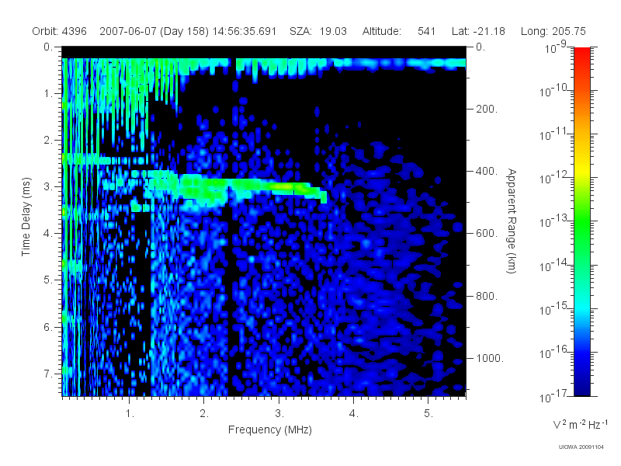The height and width of the screenshot is (466, 621).
Task: Click the 10^-15 colorbar label
Action: pyautogui.click(x=554, y=308)
